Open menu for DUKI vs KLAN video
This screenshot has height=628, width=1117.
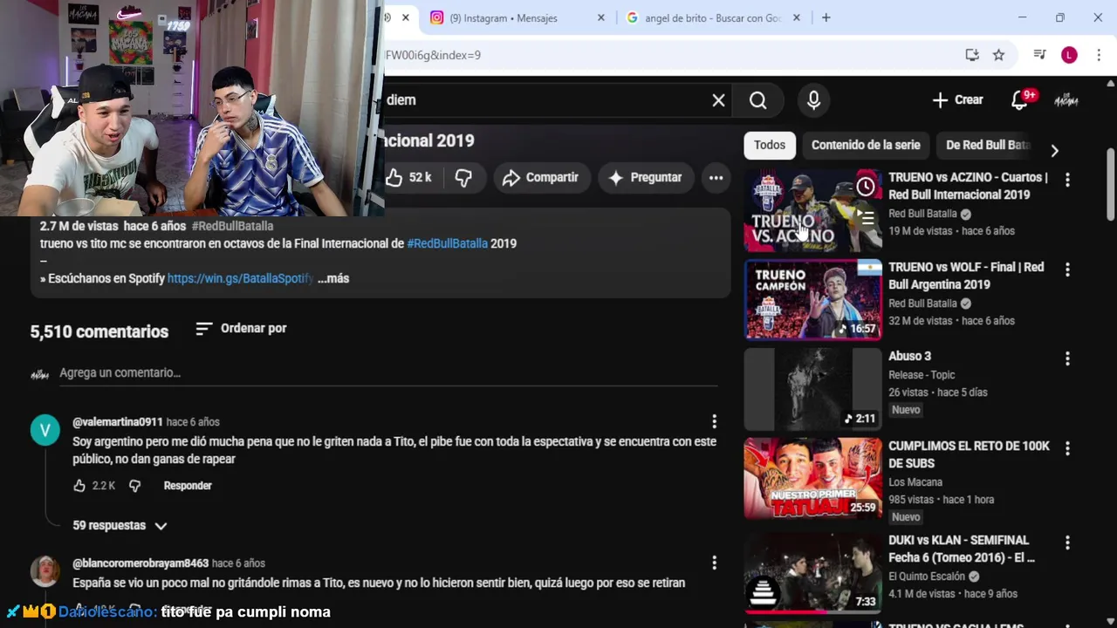[x=1067, y=543]
